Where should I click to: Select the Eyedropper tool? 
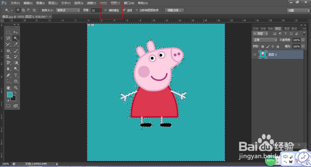[16, 44]
